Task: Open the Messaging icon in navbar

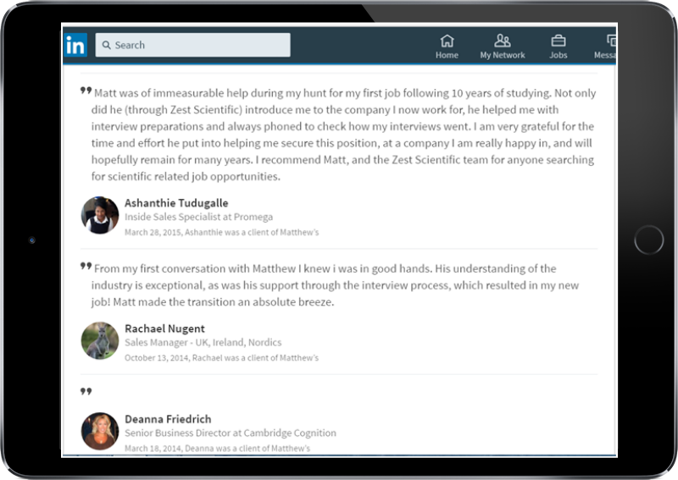Action: pyautogui.click(x=611, y=41)
